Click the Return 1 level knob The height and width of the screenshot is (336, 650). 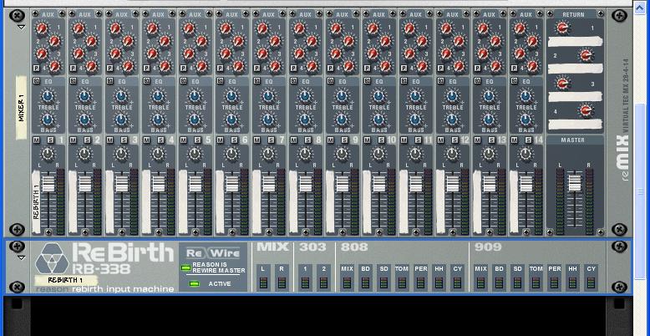(x=562, y=28)
